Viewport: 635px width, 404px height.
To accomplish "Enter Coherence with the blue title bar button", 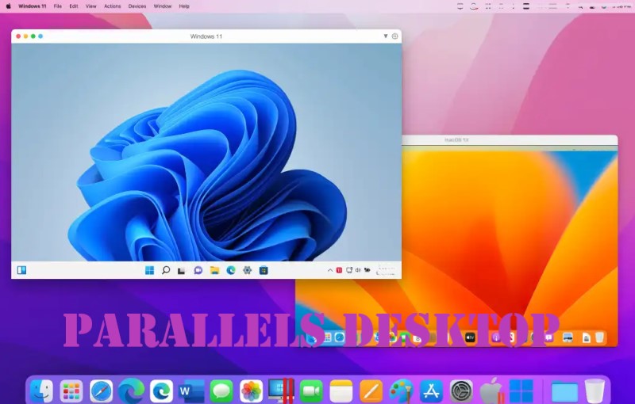I will pos(40,36).
